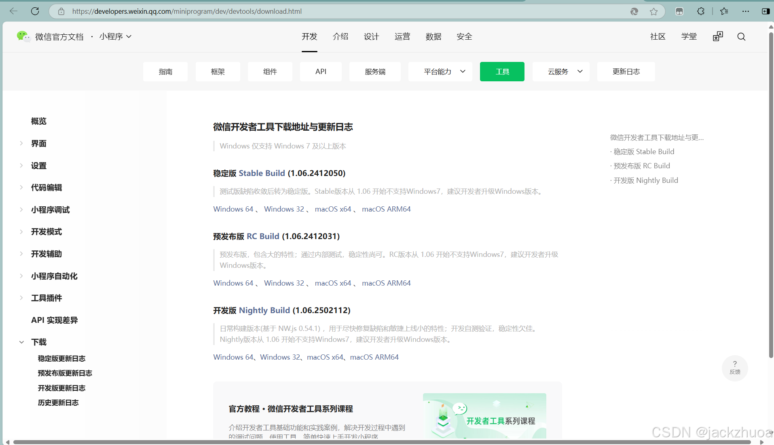The image size is (774, 445).
Task: Download Stable Build Windows 64
Action: pyautogui.click(x=233, y=209)
